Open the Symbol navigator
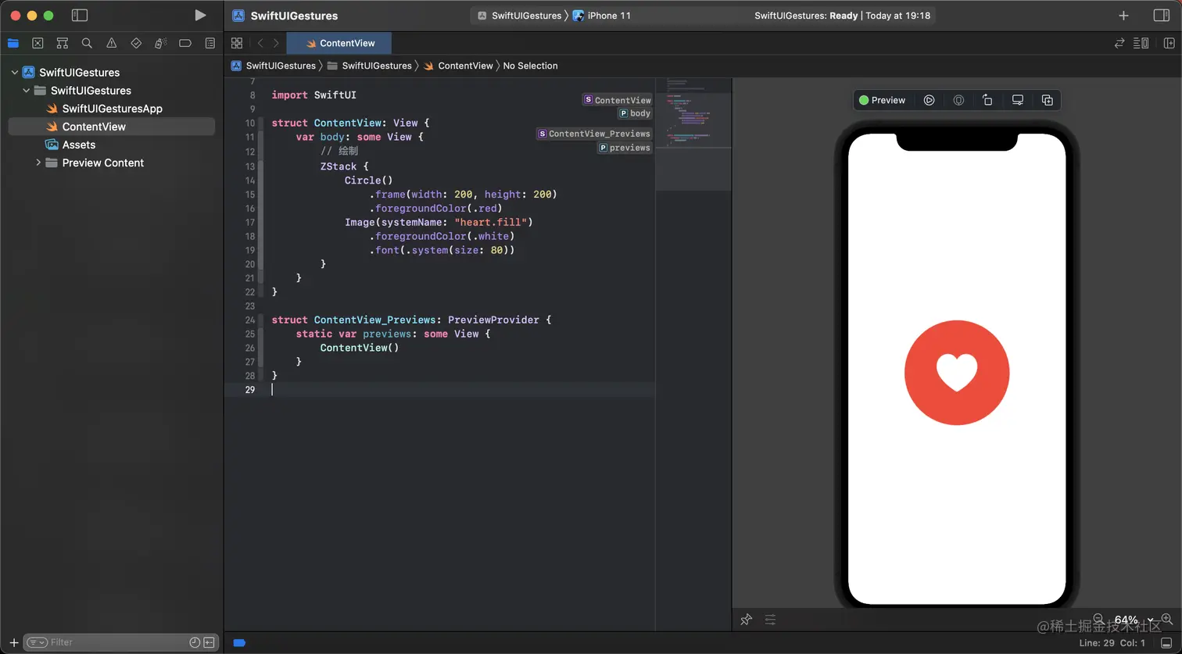This screenshot has height=654, width=1182. [63, 43]
